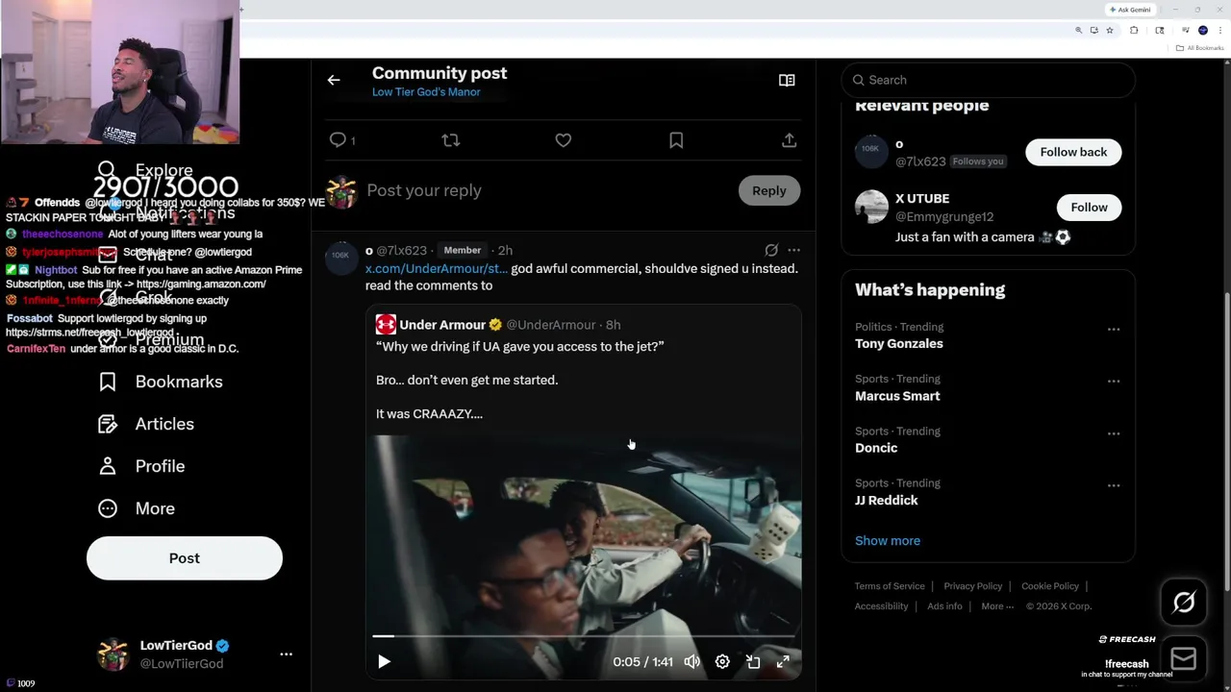Open Cookie Policy link
Screen dimensions: 1231x692
pyautogui.click(x=1050, y=586)
